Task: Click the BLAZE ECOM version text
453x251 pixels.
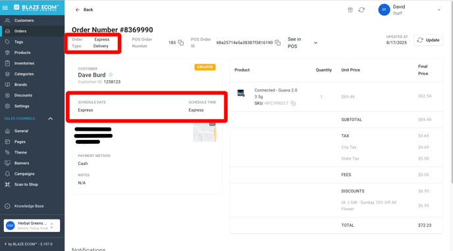Action: pos(30,244)
